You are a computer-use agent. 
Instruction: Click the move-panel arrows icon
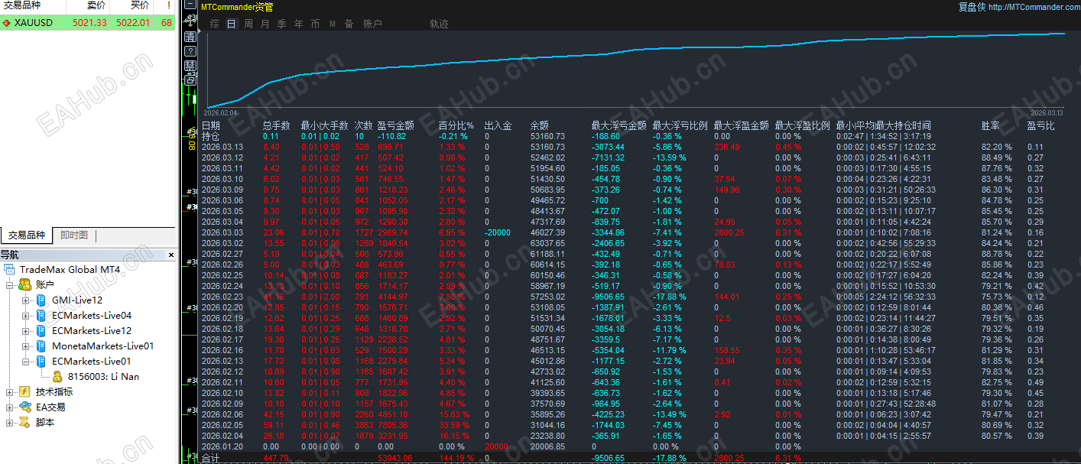[190, 21]
